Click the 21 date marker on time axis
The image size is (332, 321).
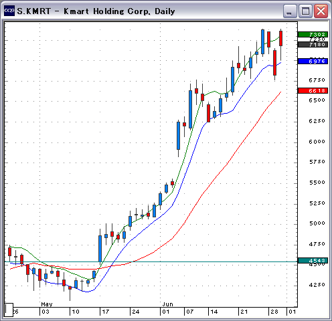pyautogui.click(x=244, y=312)
